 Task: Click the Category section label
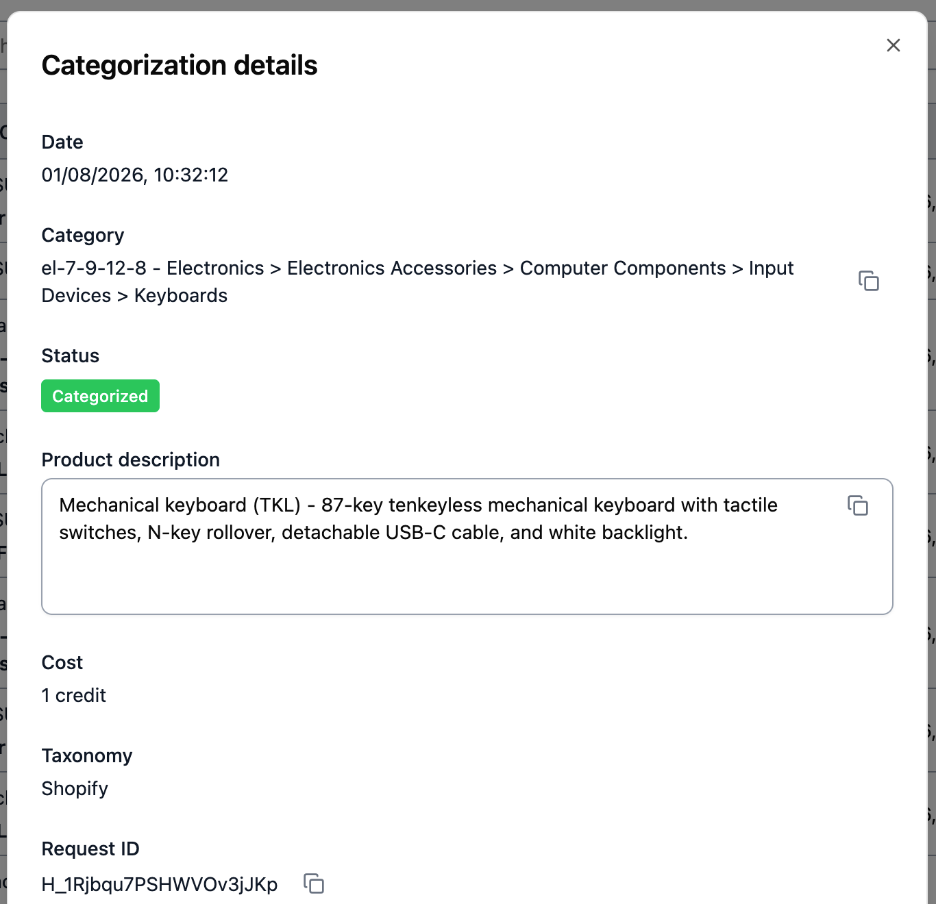82,235
